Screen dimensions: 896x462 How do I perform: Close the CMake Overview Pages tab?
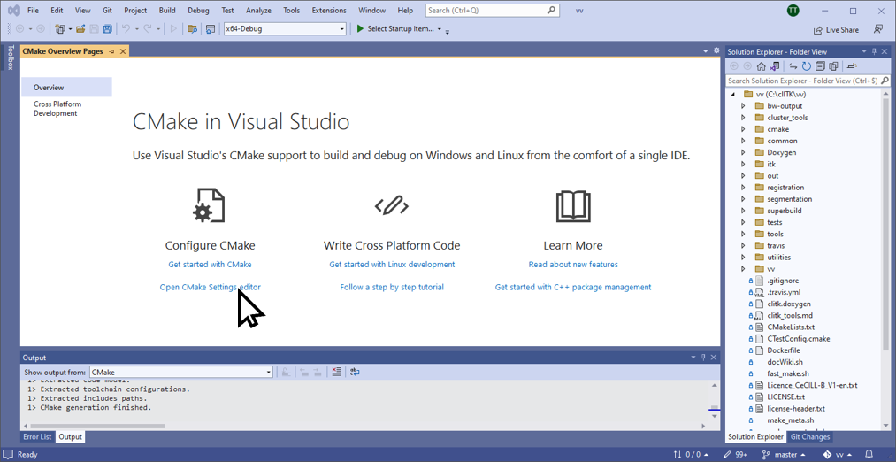pyautogui.click(x=122, y=51)
